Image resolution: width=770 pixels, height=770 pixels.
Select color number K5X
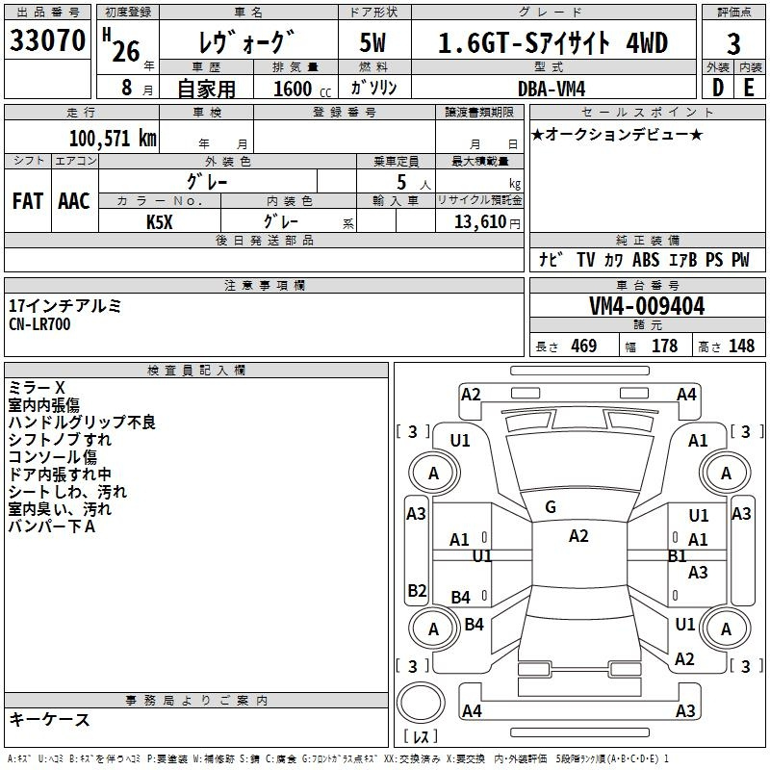tap(160, 222)
